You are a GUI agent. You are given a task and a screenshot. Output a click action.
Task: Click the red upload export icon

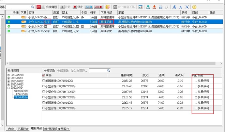(155, 7)
